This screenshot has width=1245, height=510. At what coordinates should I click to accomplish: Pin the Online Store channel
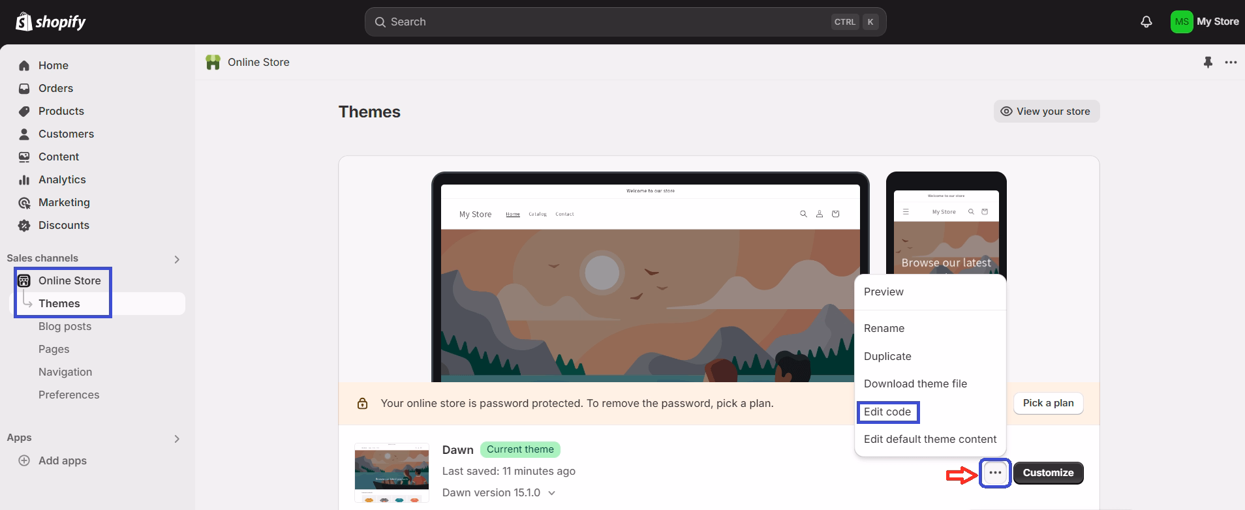(1208, 63)
